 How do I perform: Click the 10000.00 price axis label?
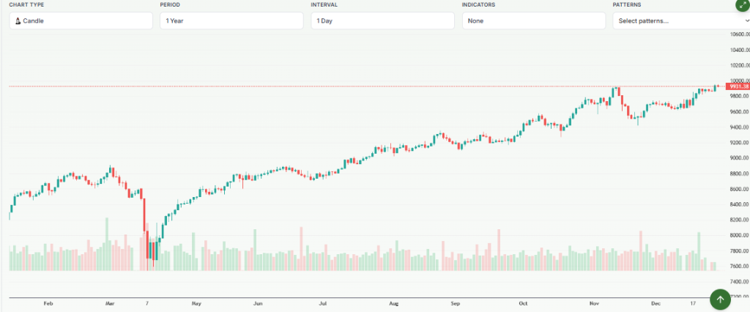click(738, 81)
